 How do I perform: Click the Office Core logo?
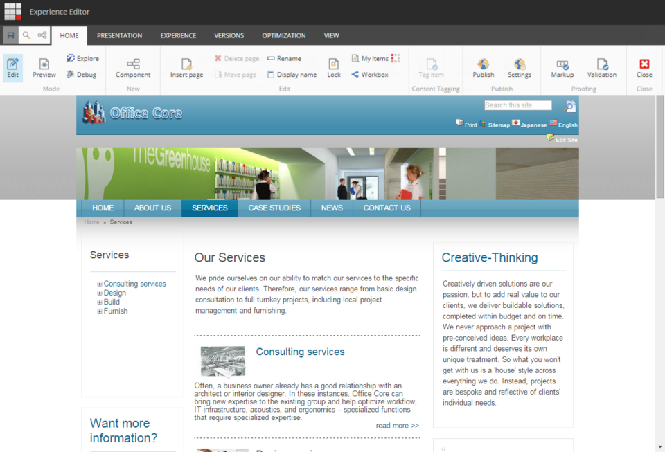click(x=132, y=113)
